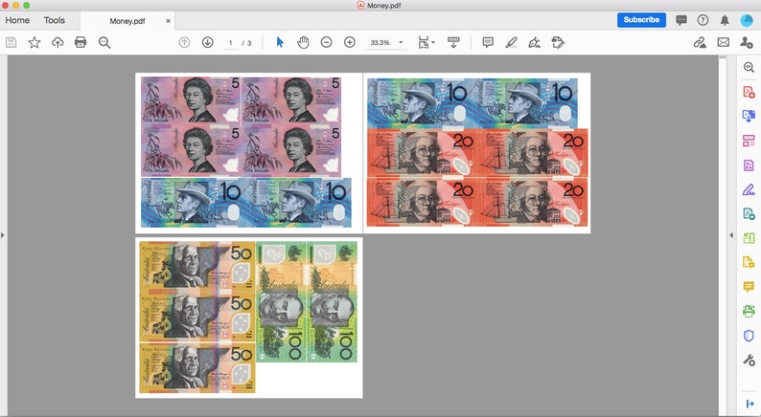Image resolution: width=761 pixels, height=417 pixels.
Task: Upload file to cloud icon
Action: pos(58,43)
